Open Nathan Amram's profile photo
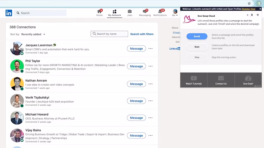264x148 pixels. [17, 84]
